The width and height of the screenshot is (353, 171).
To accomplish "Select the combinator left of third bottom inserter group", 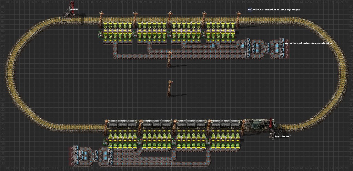I will tap(174, 142).
